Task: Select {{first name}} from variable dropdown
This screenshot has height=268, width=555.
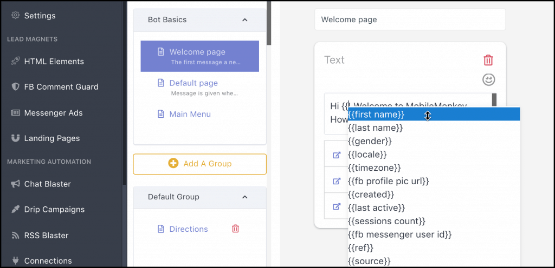Action: point(376,115)
